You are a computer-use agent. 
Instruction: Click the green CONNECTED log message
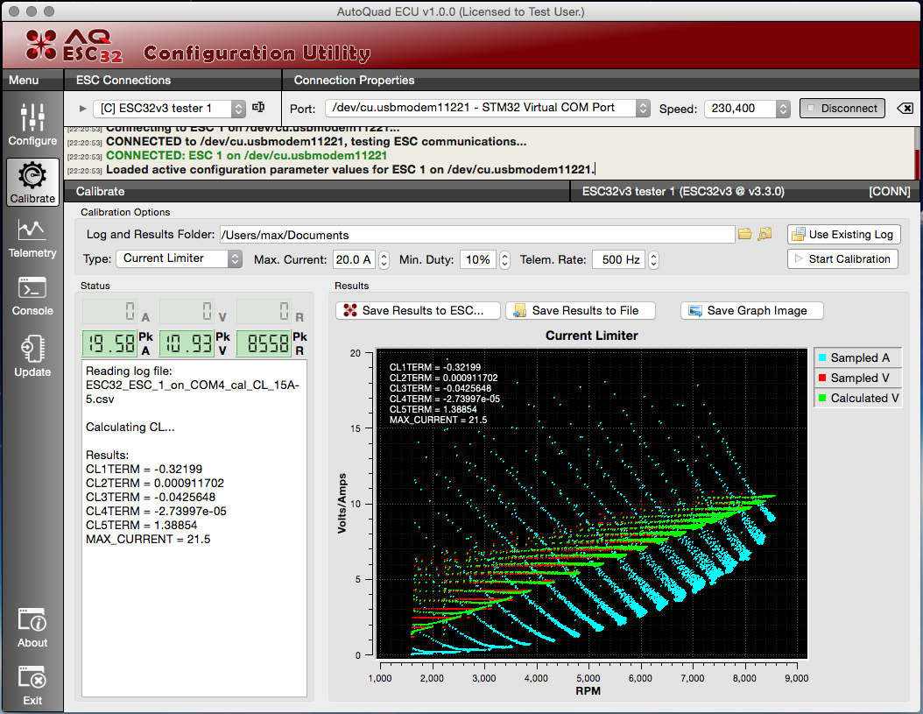tap(247, 156)
